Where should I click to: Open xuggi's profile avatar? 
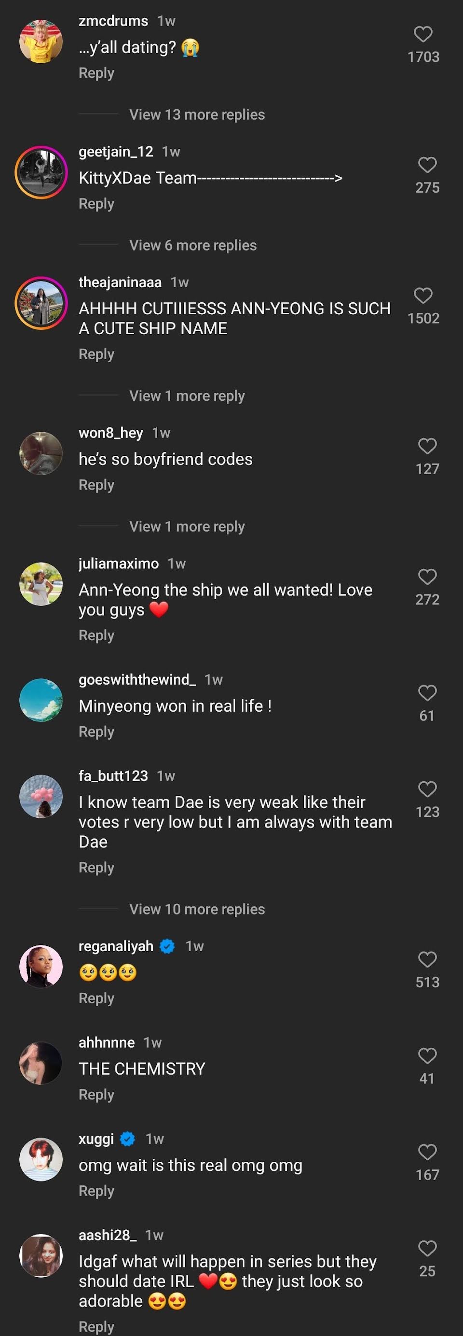[41, 1160]
